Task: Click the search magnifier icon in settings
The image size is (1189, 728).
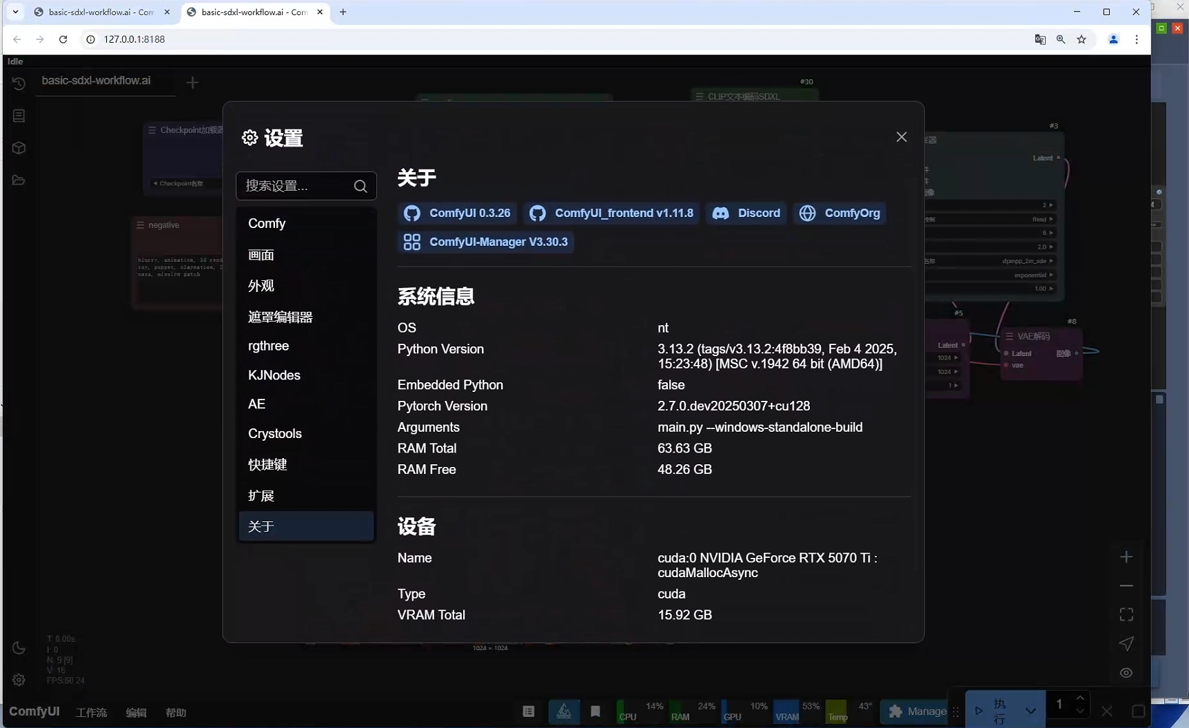Action: (x=360, y=186)
